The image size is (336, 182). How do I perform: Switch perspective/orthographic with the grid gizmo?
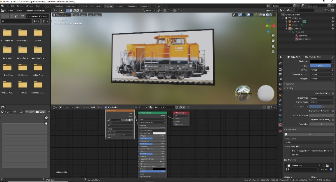[273, 52]
